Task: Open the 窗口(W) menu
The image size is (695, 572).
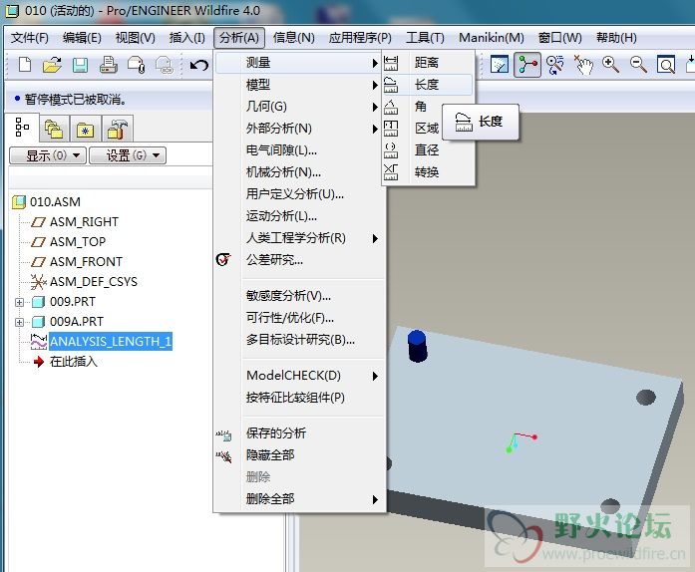Action: 559,38
